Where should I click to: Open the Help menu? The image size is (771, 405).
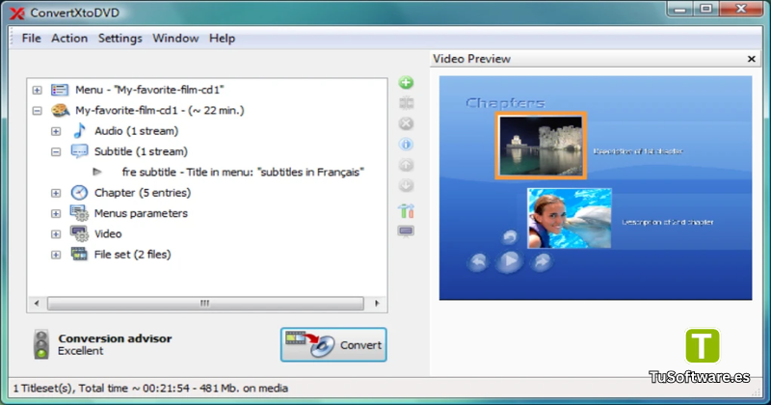(x=222, y=38)
